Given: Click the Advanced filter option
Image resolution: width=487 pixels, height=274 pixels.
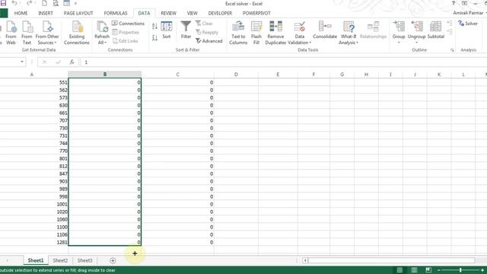Looking at the screenshot, I should (x=209, y=41).
